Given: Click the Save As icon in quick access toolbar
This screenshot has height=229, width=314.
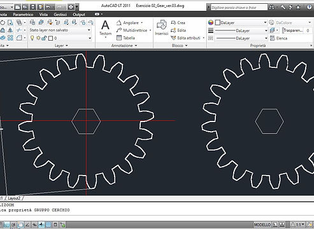Looking at the screenshot, I should click(40, 7).
